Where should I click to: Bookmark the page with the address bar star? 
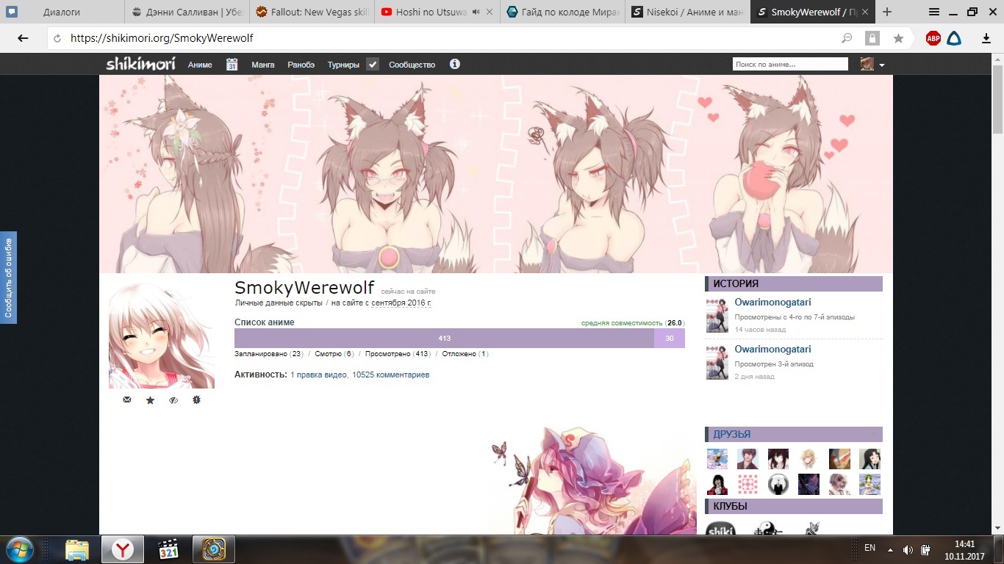898,39
